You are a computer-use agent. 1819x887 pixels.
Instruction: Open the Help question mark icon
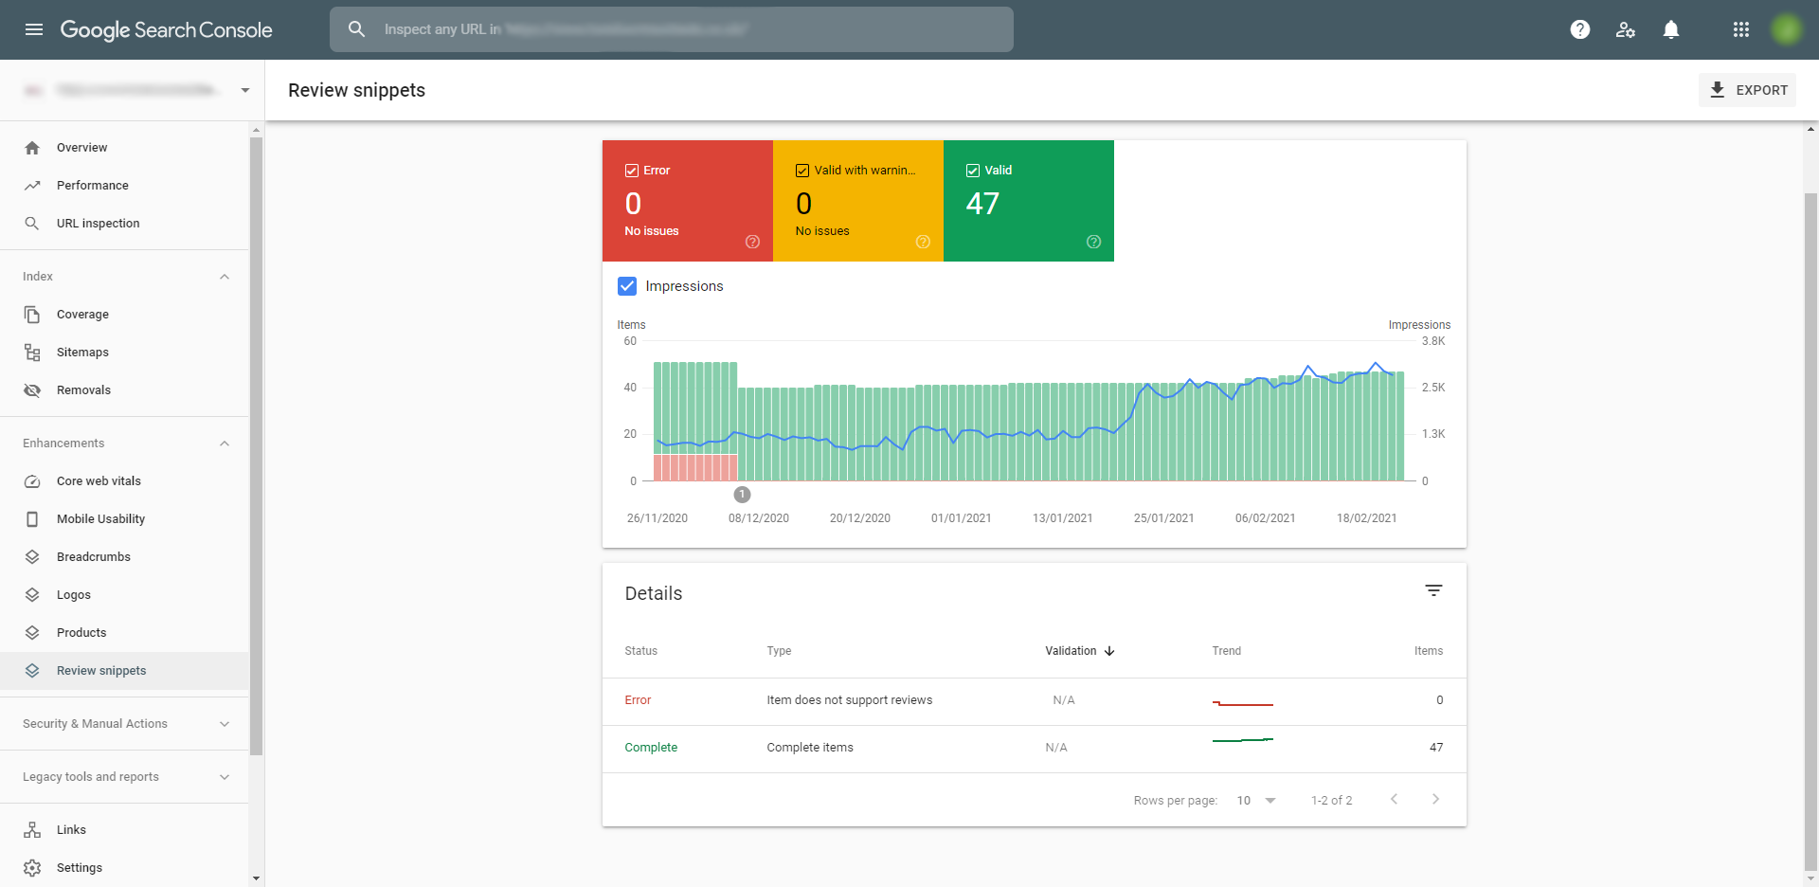[1580, 29]
